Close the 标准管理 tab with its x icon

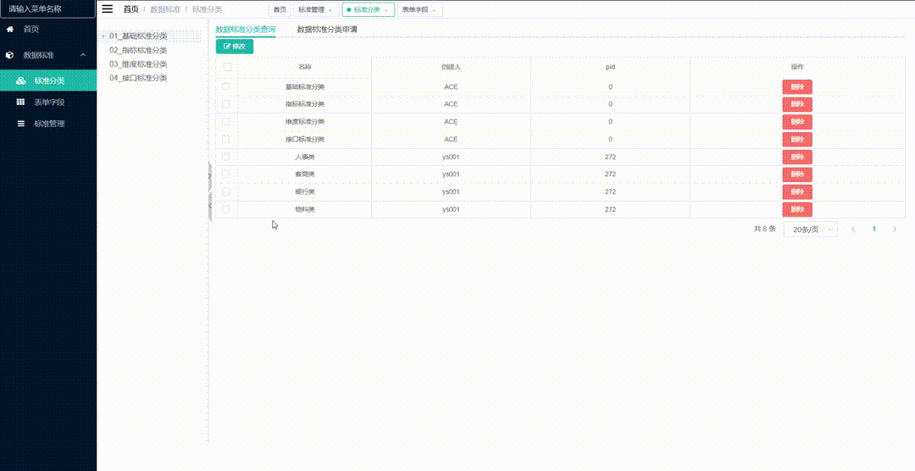pos(330,10)
